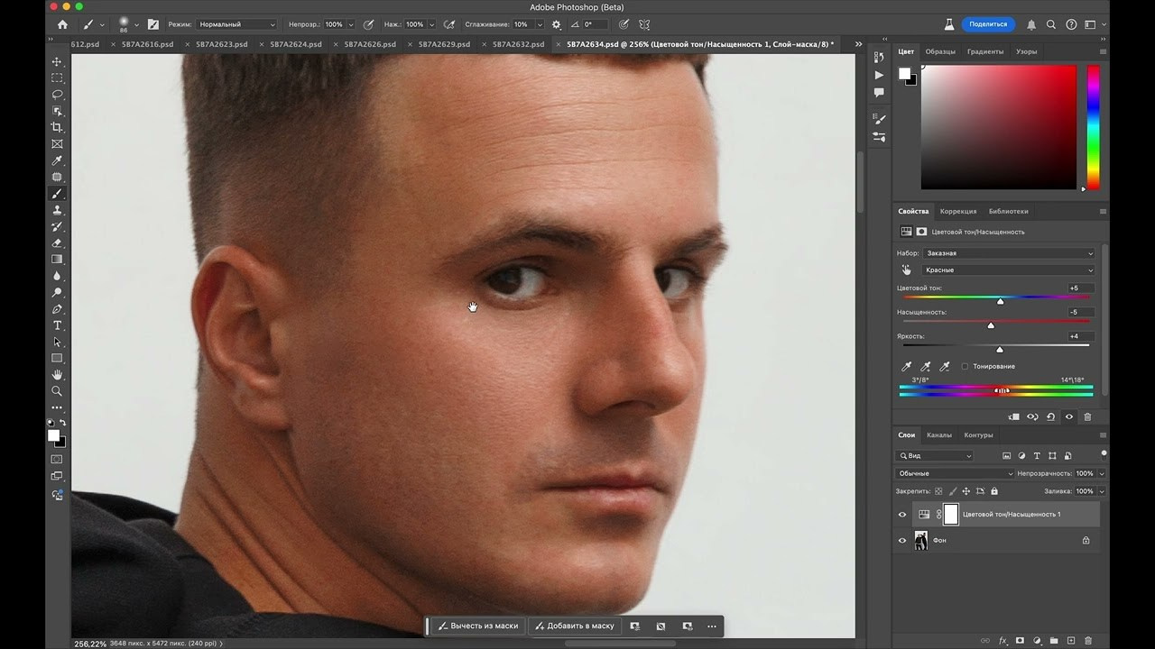Toggle adjustment layer visibility in Properties panel
The height and width of the screenshot is (649, 1155).
click(x=1069, y=416)
